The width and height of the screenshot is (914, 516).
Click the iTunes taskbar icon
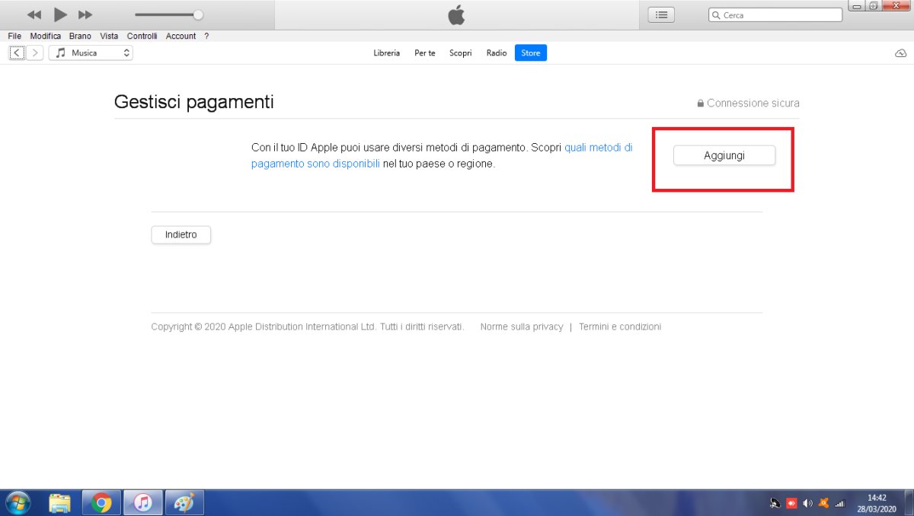143,502
